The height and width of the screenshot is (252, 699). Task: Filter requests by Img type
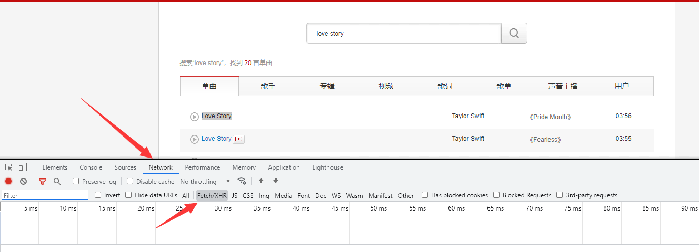coord(264,195)
